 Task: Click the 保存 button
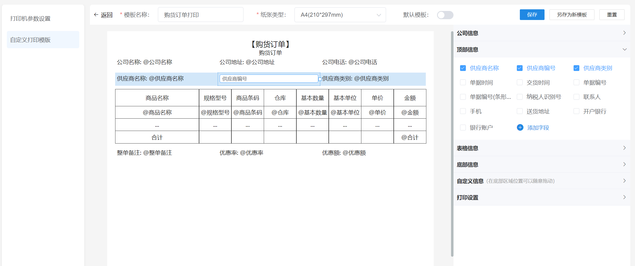tap(532, 15)
